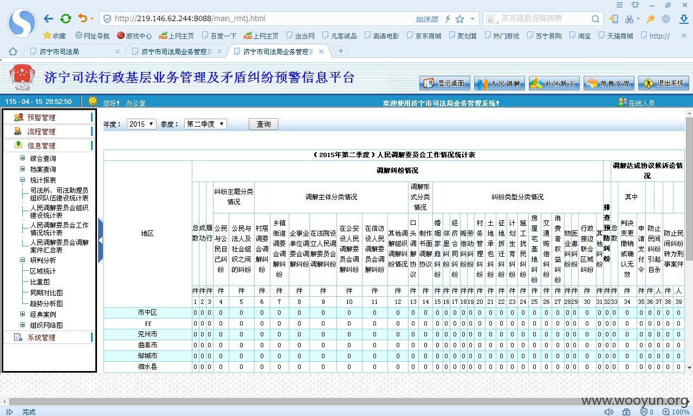693x416 pixels.
Task: Click the browser search input box
Action: tap(542, 19)
